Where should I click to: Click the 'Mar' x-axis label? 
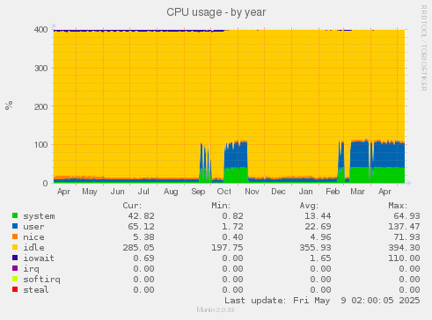click(358, 192)
